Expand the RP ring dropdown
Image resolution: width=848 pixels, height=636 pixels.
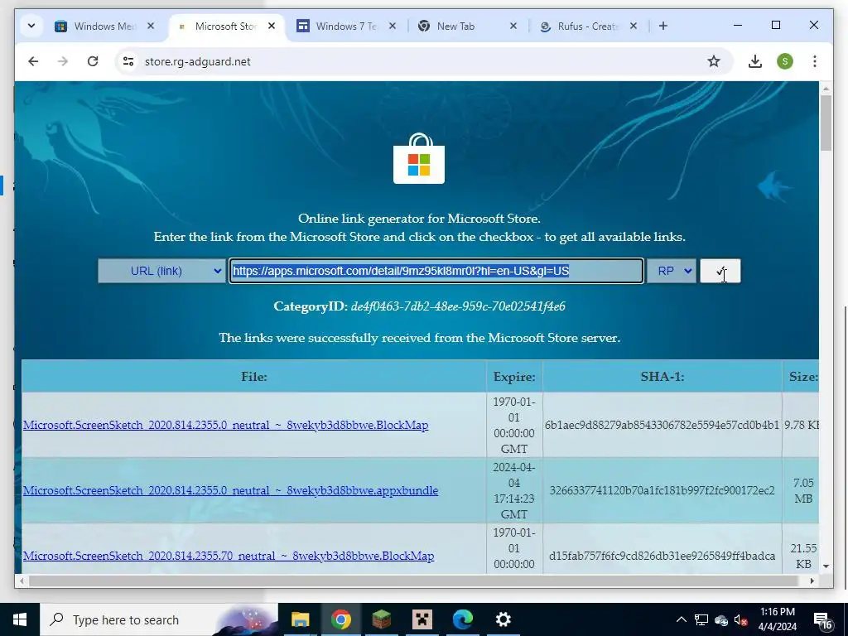(671, 271)
